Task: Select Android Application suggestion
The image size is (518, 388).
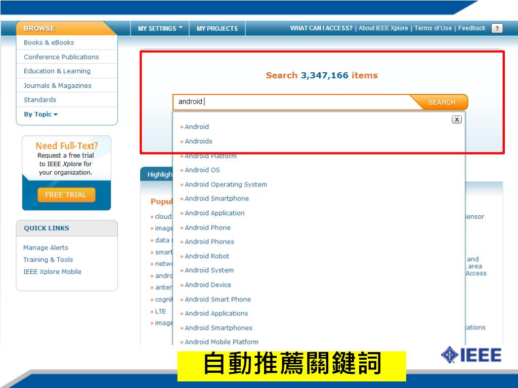Action: point(214,213)
